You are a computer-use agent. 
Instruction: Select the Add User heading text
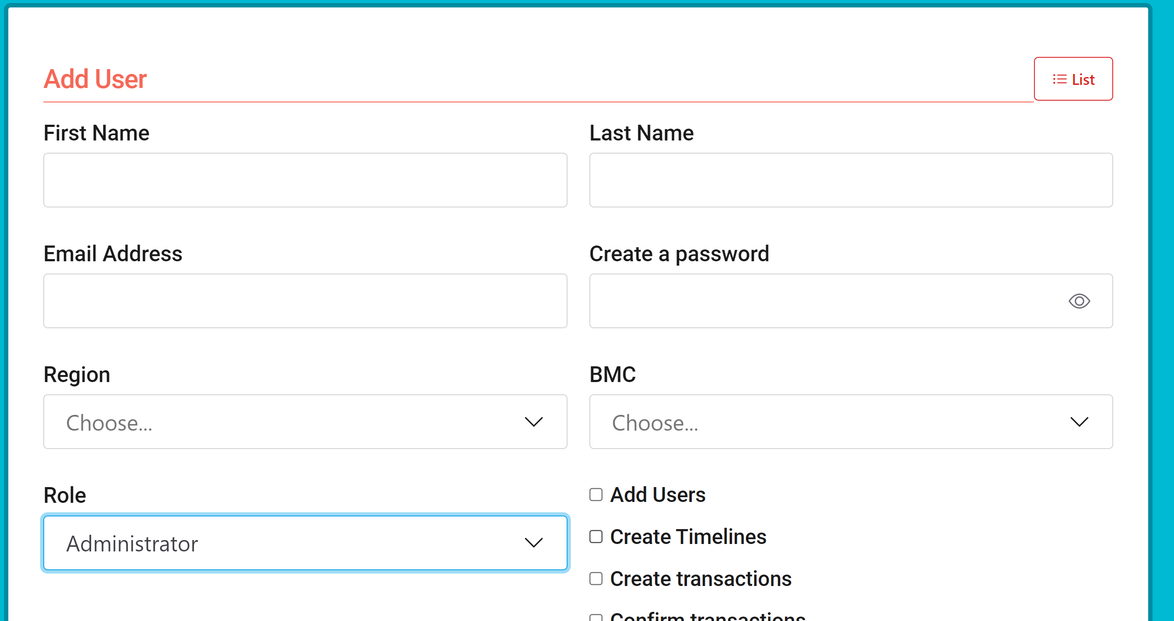point(95,79)
